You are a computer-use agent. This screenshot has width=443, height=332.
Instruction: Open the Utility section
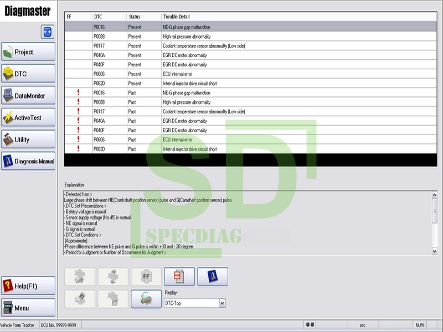[28, 139]
